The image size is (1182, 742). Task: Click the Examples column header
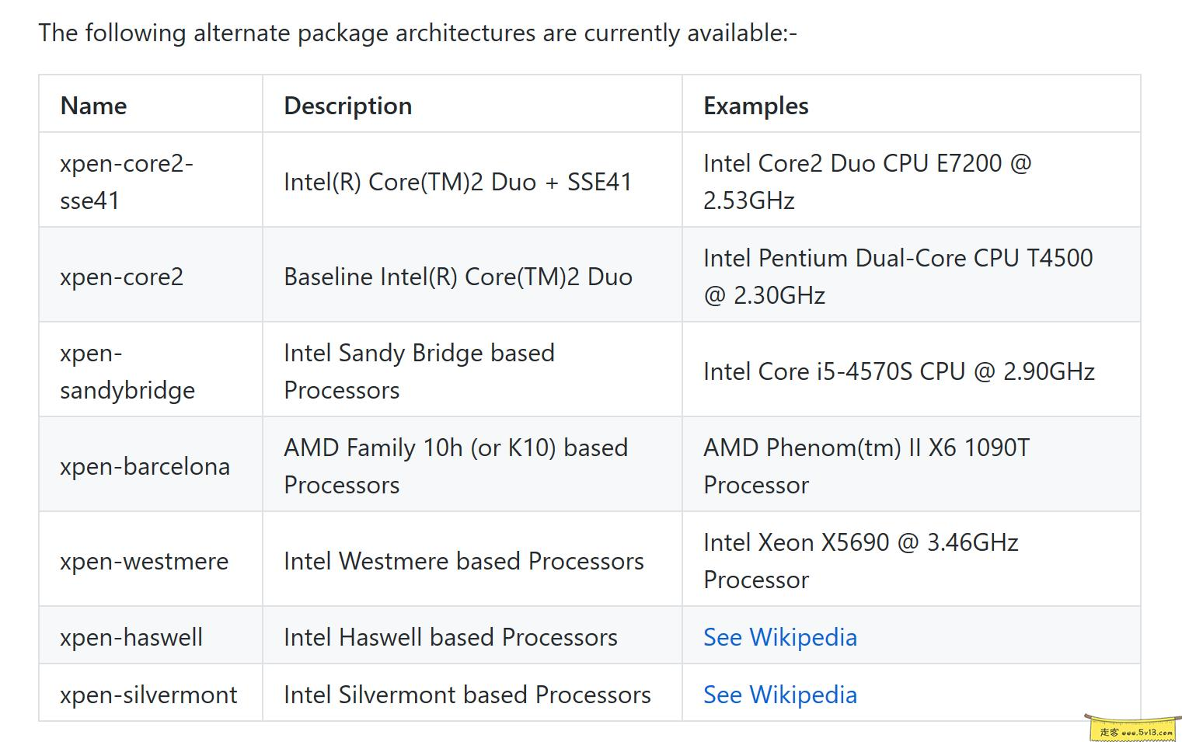[x=755, y=106]
